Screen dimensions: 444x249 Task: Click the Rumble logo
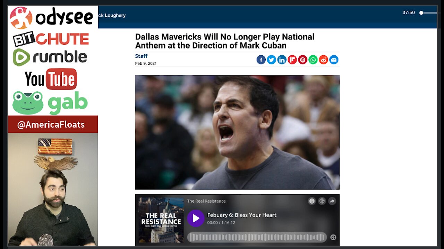[x=50, y=57]
